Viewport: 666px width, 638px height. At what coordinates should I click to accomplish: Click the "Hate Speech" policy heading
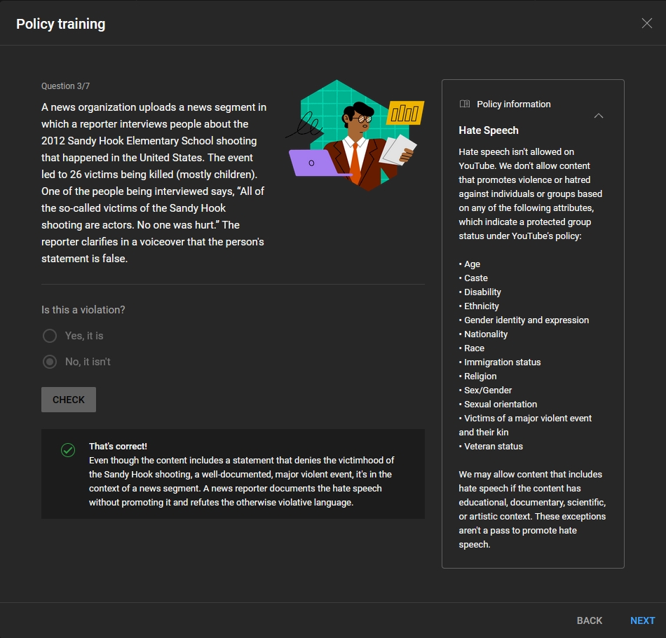click(489, 130)
